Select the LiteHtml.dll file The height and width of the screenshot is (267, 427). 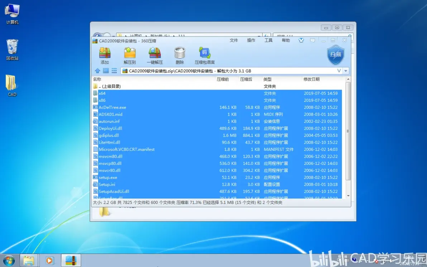coord(217,143)
